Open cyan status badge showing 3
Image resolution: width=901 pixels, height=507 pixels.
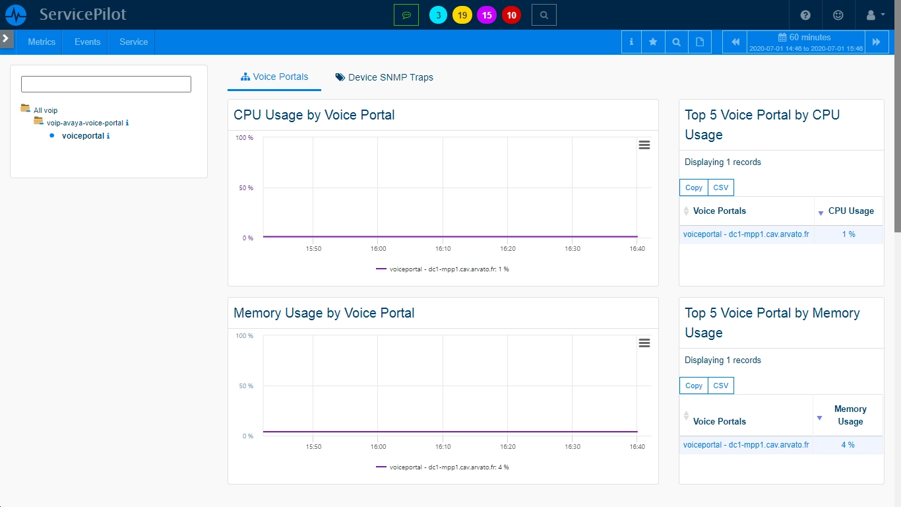tap(438, 15)
